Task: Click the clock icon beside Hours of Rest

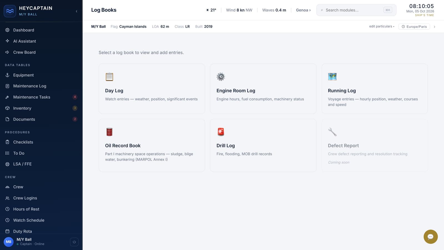Action: coord(7,209)
